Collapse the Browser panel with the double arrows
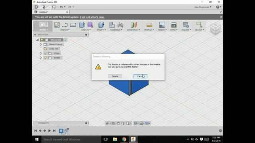This screenshot has width=255, height=143. (x=35, y=35)
